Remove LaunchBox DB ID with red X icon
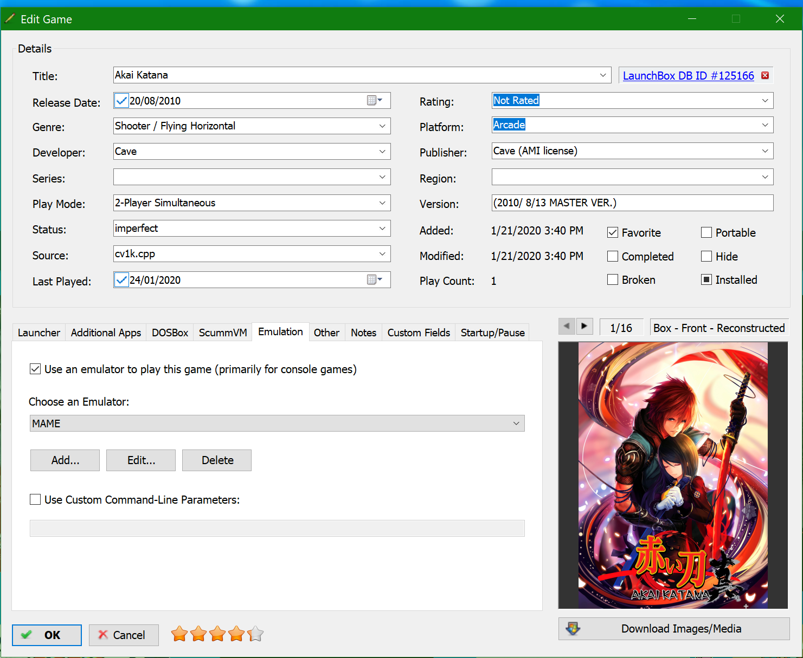 [x=765, y=75]
